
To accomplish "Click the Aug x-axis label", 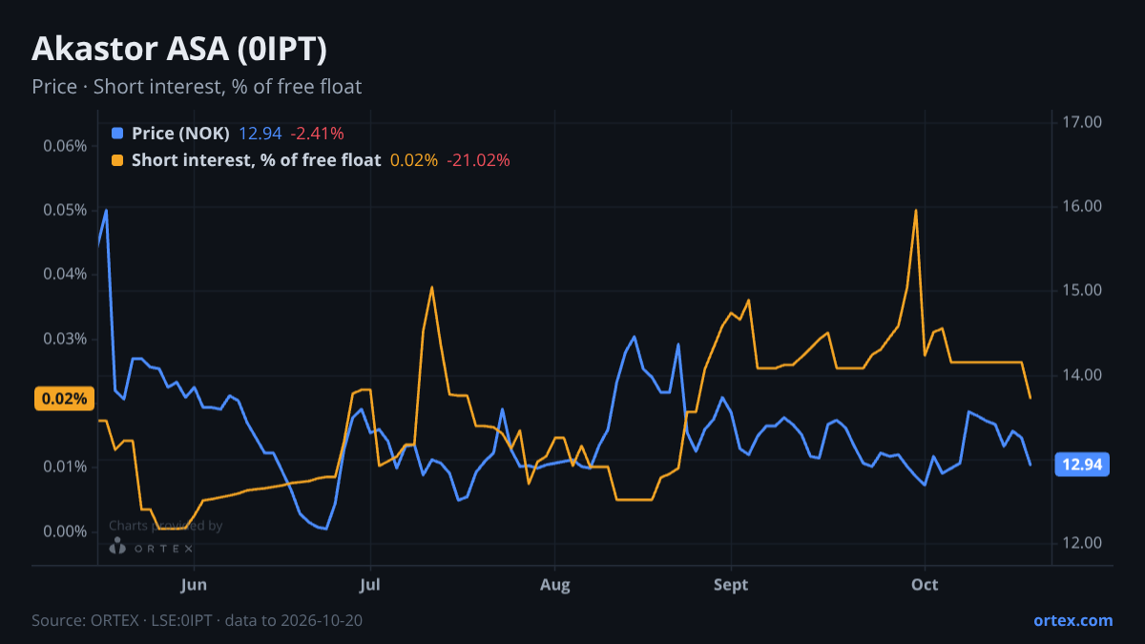I will coord(554,584).
